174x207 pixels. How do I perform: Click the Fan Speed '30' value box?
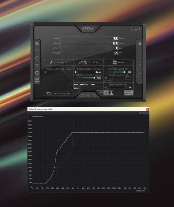tap(128, 88)
